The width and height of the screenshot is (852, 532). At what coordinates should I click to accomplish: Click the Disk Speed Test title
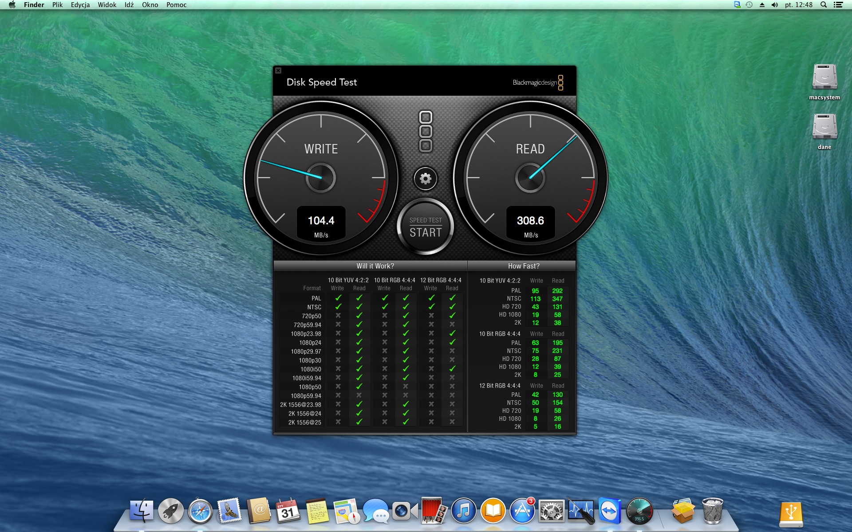tap(322, 82)
